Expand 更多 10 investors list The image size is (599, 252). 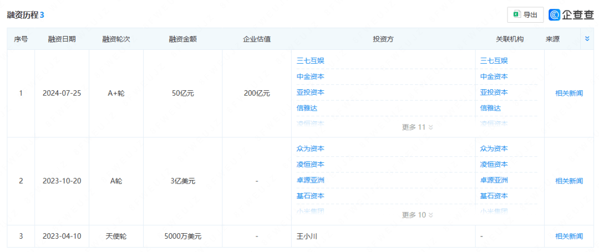(x=417, y=215)
